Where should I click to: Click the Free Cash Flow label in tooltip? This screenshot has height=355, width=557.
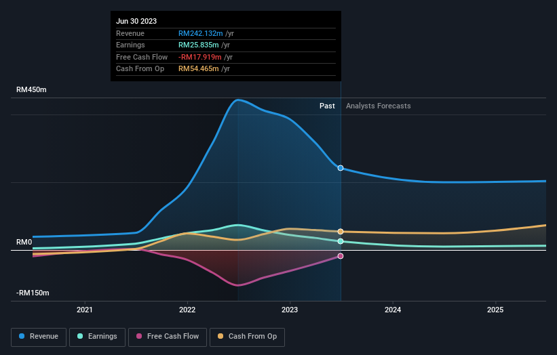142,57
